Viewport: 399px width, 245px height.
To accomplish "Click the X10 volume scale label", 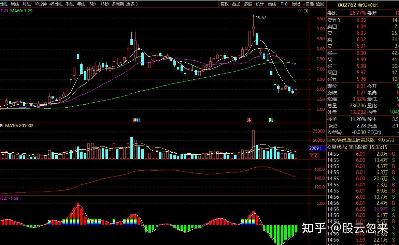I will click(x=314, y=156).
